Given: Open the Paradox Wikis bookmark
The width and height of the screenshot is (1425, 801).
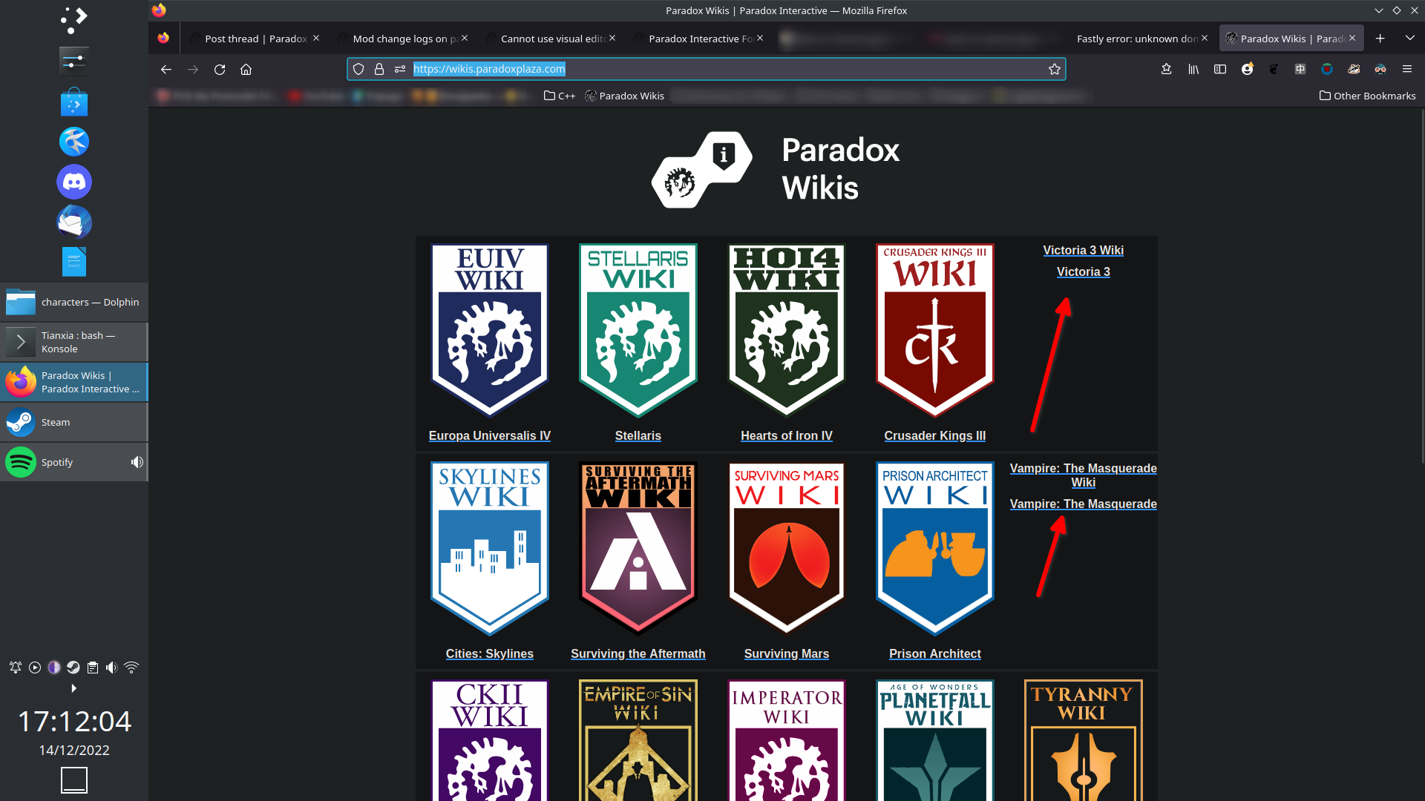Looking at the screenshot, I should point(624,96).
